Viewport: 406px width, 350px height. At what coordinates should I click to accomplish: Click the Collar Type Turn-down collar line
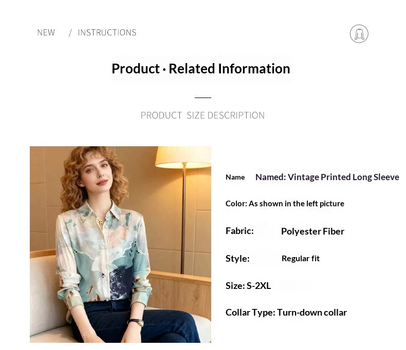click(x=286, y=313)
